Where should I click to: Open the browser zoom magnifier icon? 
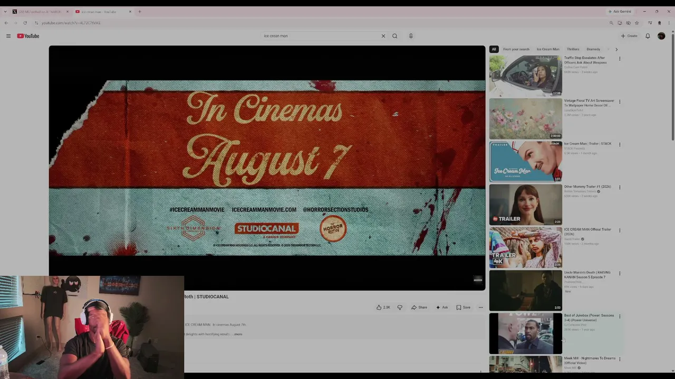click(x=611, y=23)
